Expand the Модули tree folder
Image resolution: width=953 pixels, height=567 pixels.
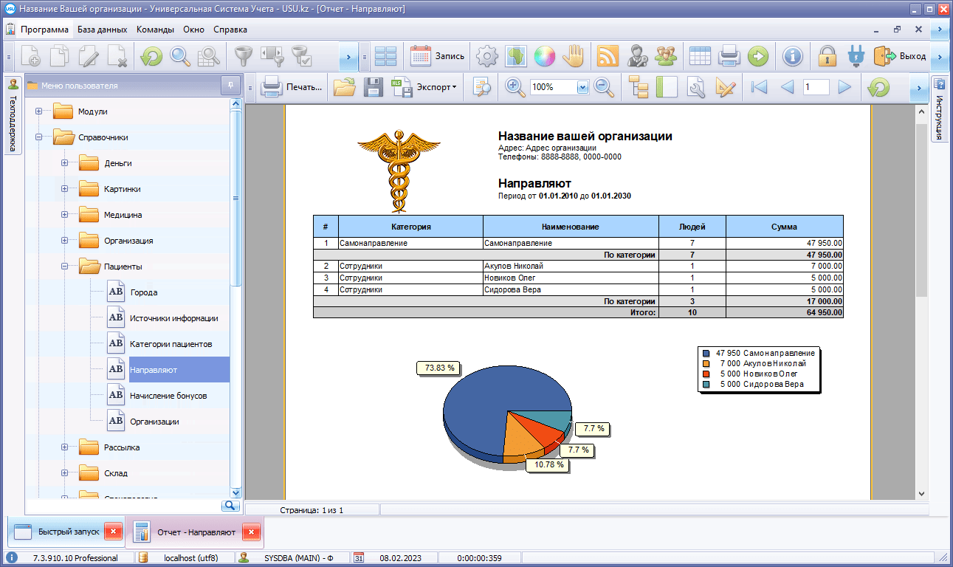[x=38, y=111]
